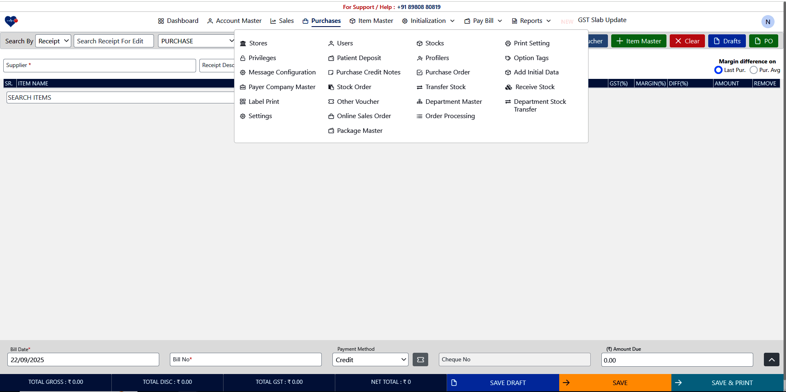Open the Search By Receipt dropdown

click(53, 41)
